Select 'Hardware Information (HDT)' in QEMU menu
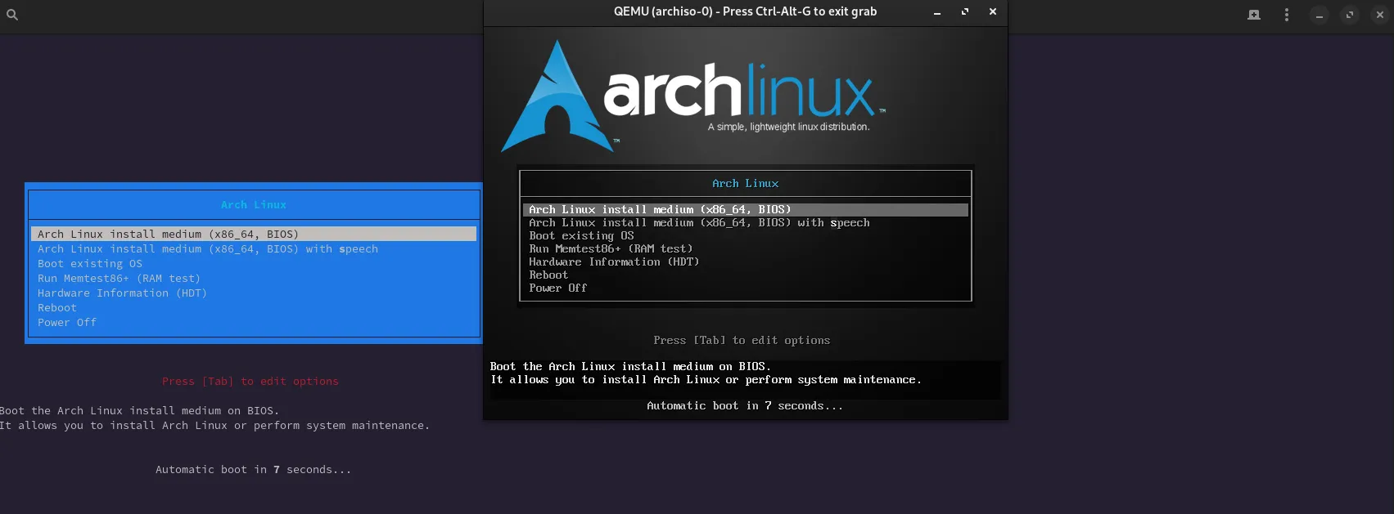This screenshot has width=1394, height=514. pos(614,261)
